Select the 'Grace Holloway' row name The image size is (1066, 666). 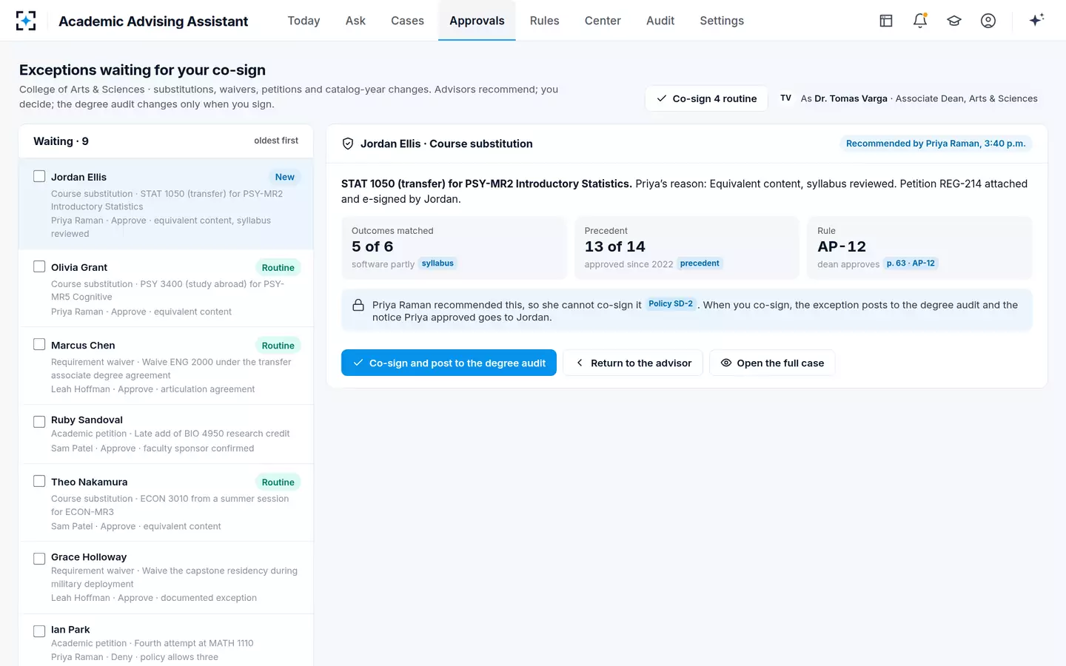pos(89,557)
